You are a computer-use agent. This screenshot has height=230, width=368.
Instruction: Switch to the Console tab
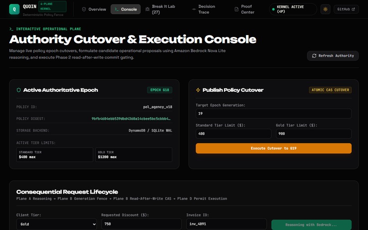[x=126, y=9]
